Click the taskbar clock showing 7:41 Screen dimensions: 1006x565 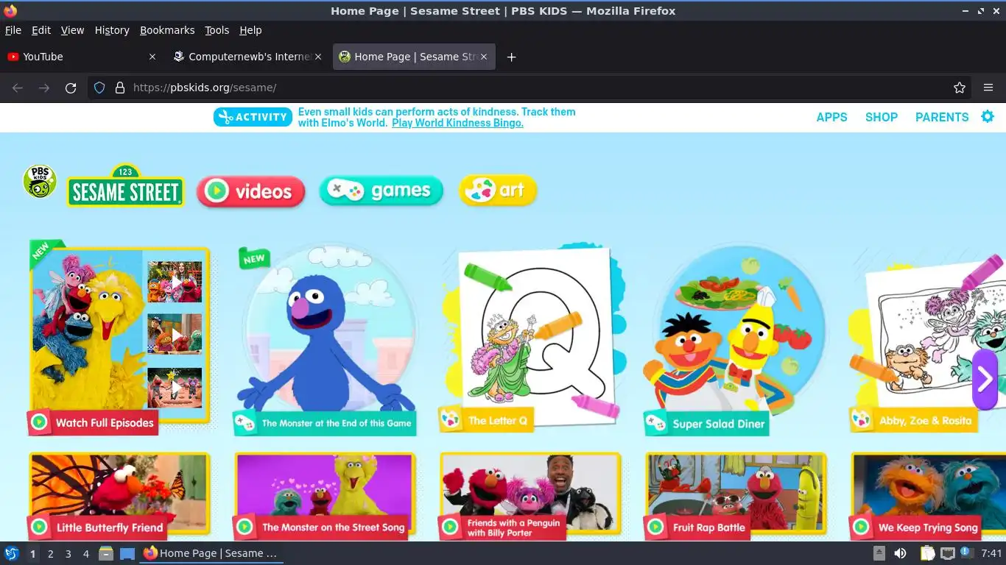pyautogui.click(x=991, y=553)
